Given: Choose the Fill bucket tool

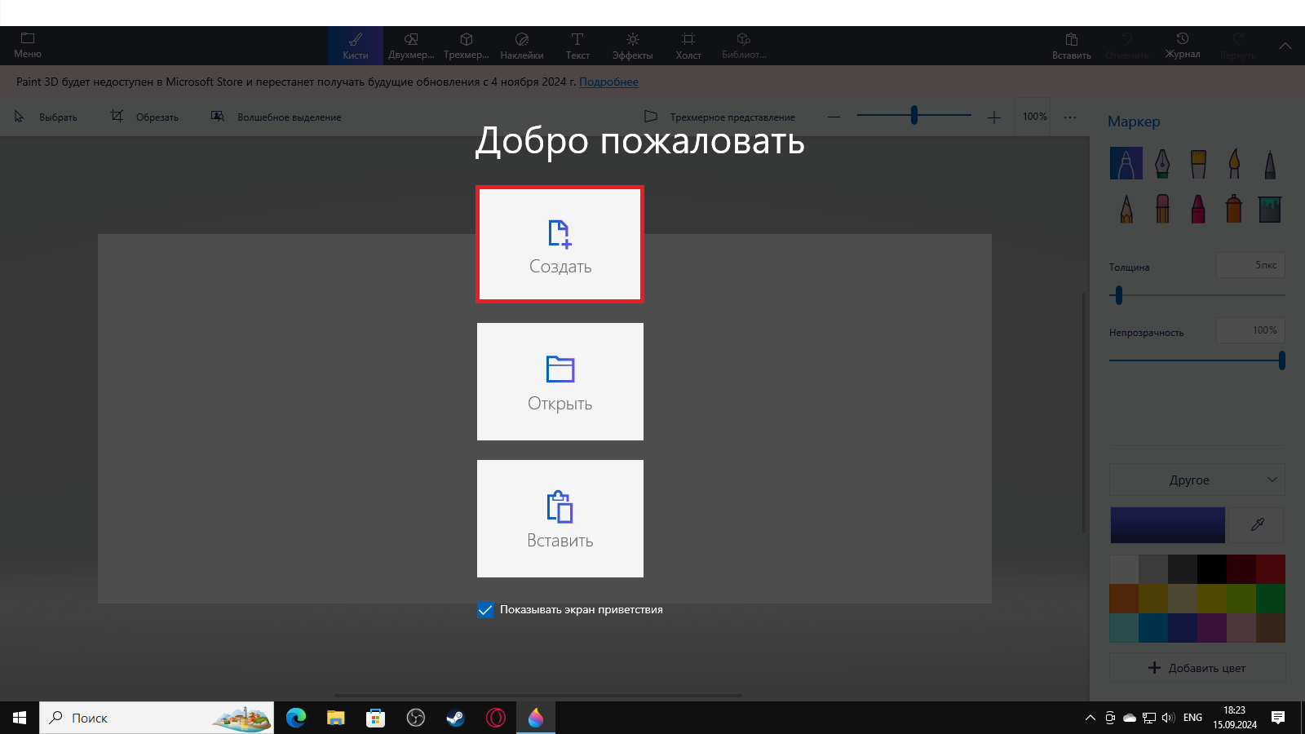Looking at the screenshot, I should (x=1270, y=209).
